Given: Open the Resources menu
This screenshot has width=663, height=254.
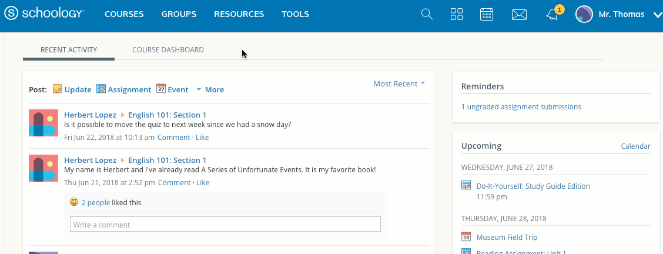Looking at the screenshot, I should coord(239,15).
